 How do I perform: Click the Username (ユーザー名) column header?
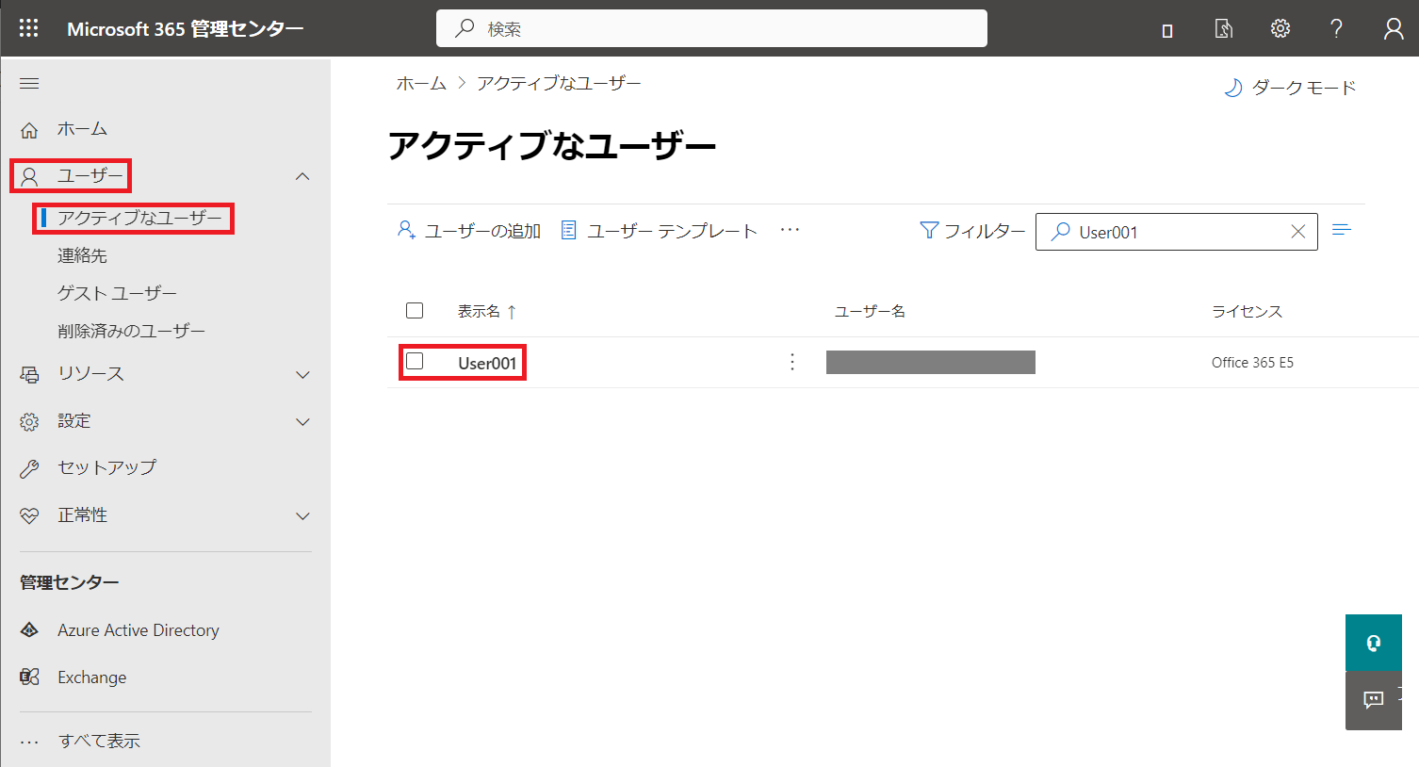click(870, 311)
